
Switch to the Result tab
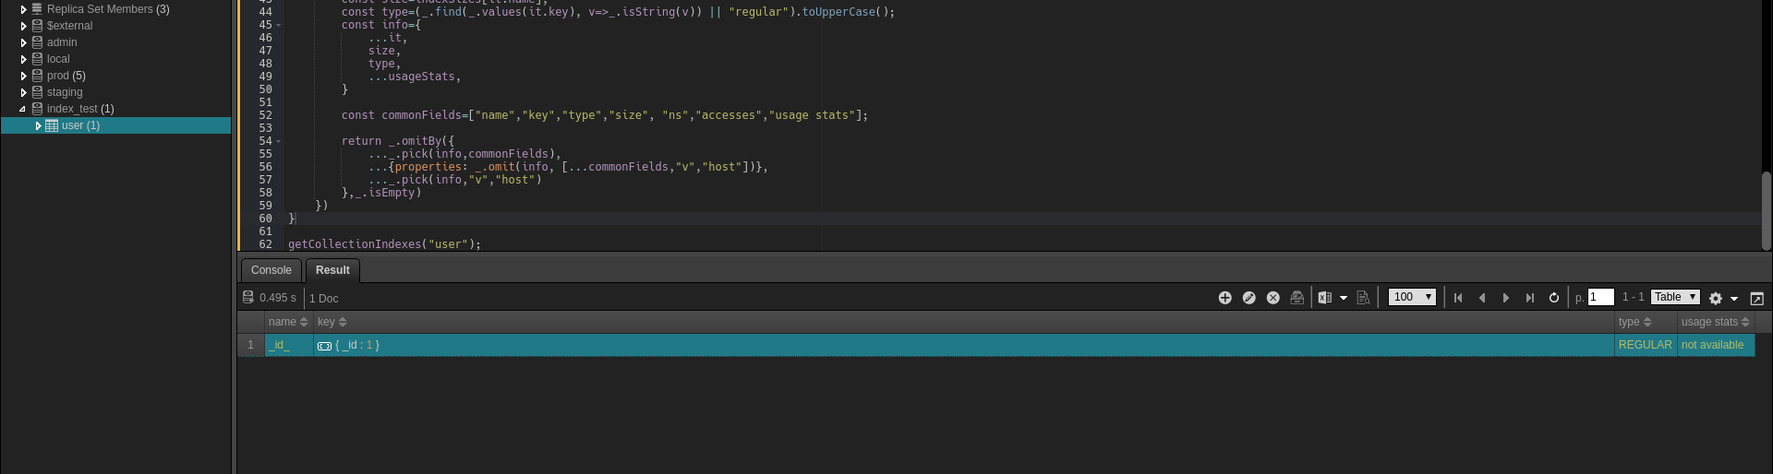pos(332,270)
